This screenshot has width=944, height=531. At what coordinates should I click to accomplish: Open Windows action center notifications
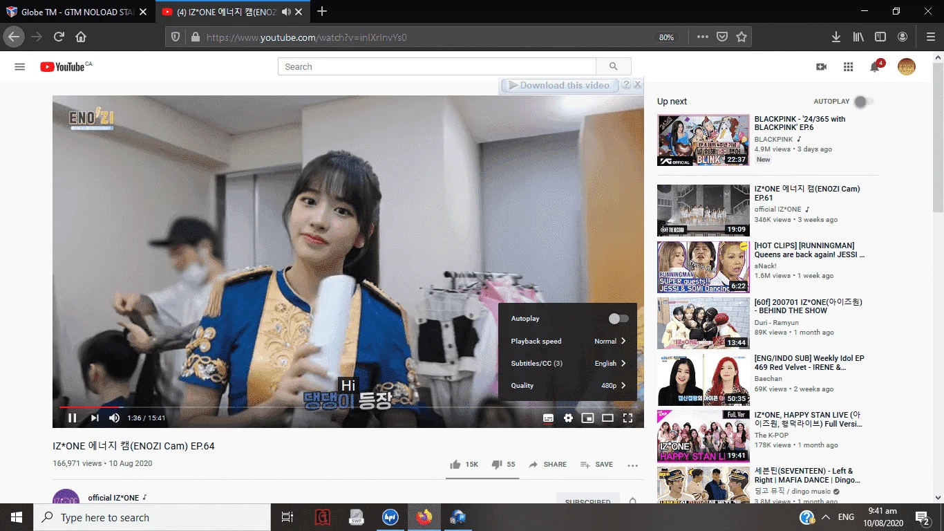tap(922, 517)
